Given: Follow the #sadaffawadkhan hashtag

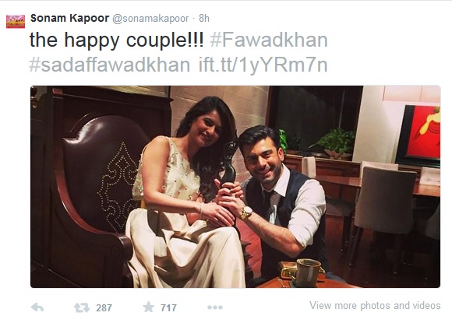Looking at the screenshot, I should pos(110,65).
